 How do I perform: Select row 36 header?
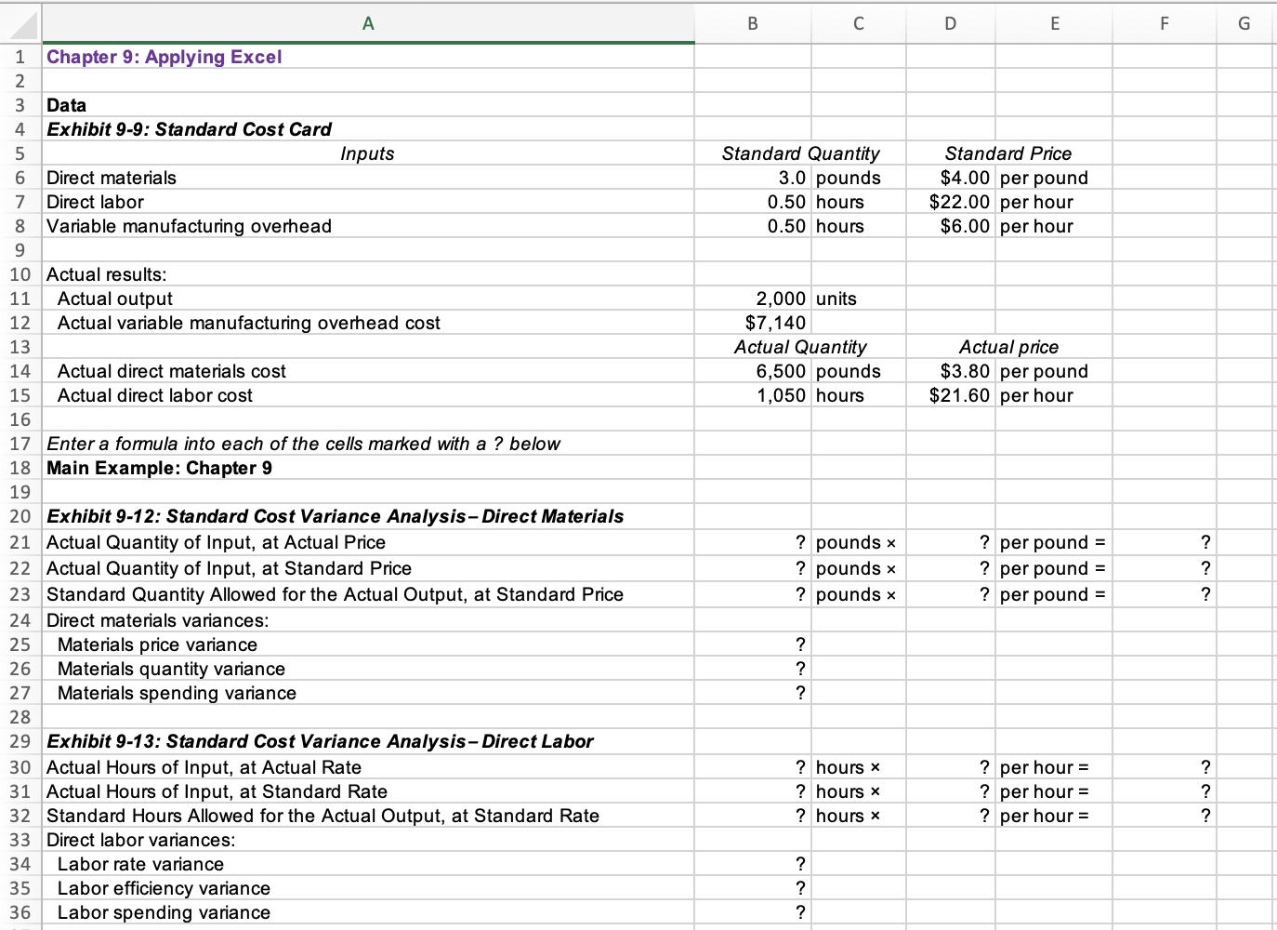click(x=20, y=912)
